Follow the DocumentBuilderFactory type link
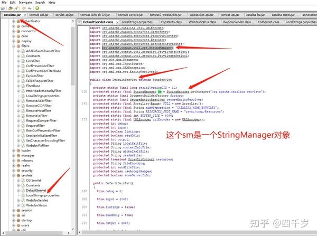Viewport: 317px width, 236px height. (x=149, y=96)
